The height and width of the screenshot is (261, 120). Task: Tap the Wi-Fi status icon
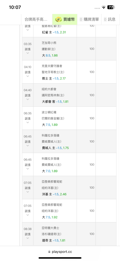104,7
